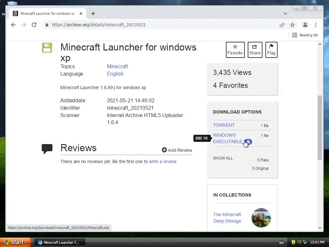The width and height of the screenshot is (329, 247).
Task: Click the padlock site info icon
Action: (47, 25)
